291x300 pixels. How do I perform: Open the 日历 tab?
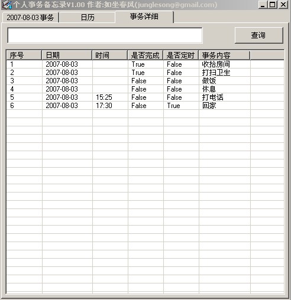coord(88,18)
